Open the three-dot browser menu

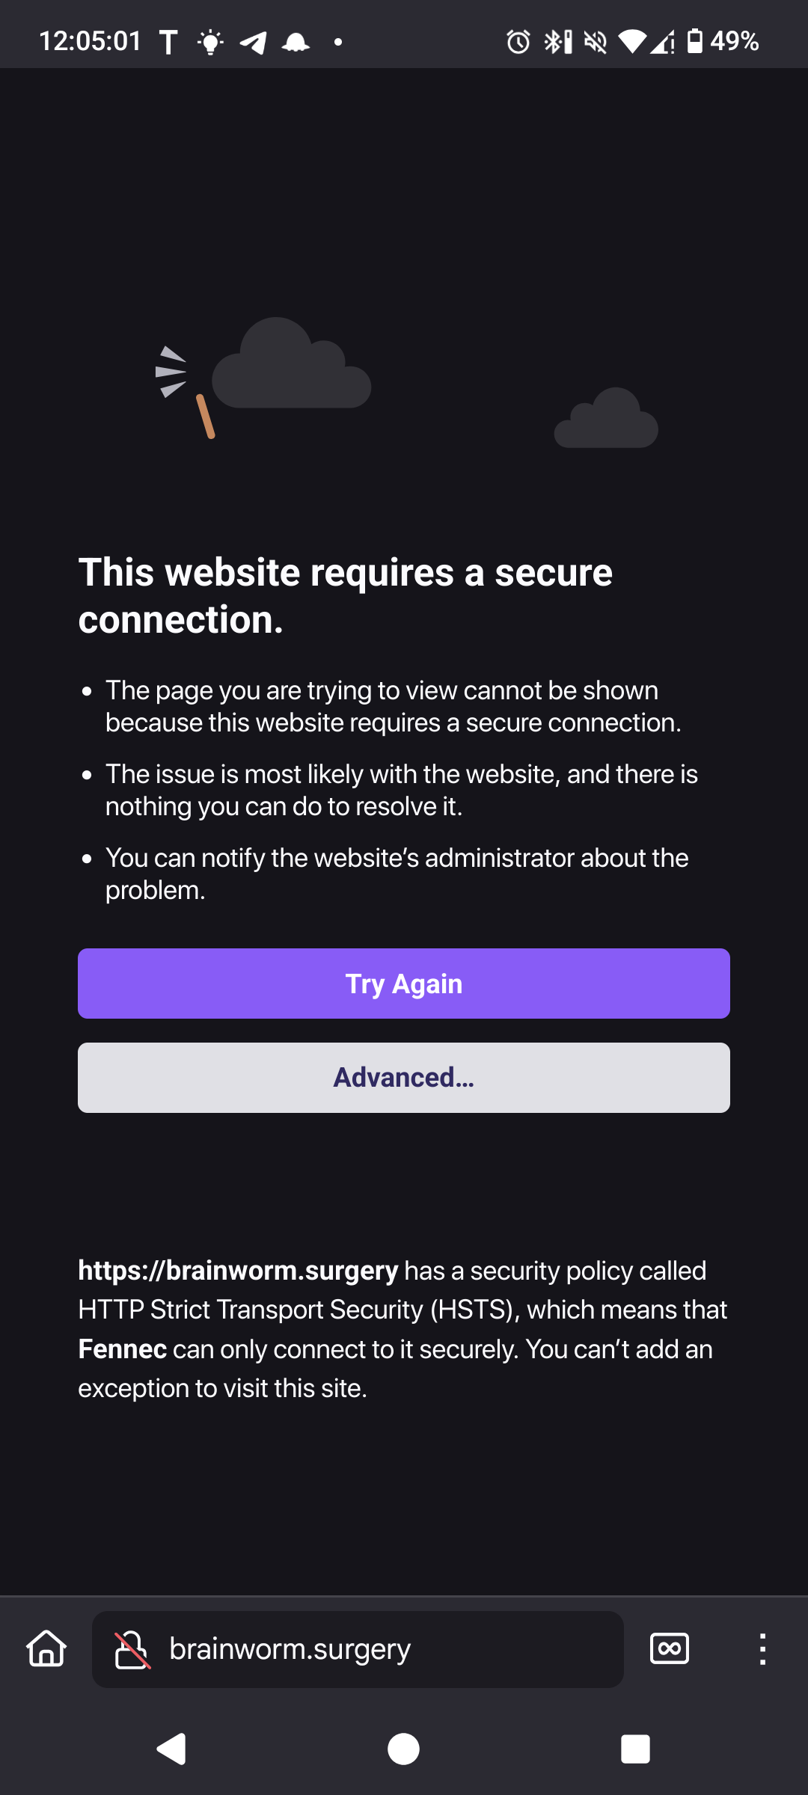pos(762,1649)
